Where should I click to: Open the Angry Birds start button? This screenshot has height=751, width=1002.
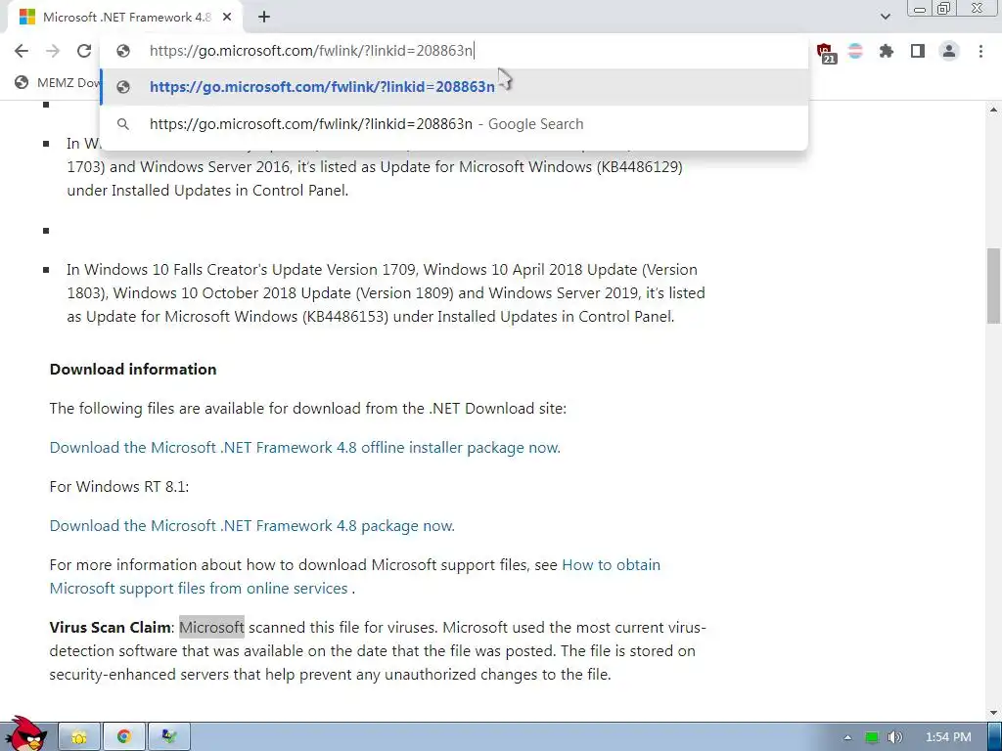click(25, 735)
